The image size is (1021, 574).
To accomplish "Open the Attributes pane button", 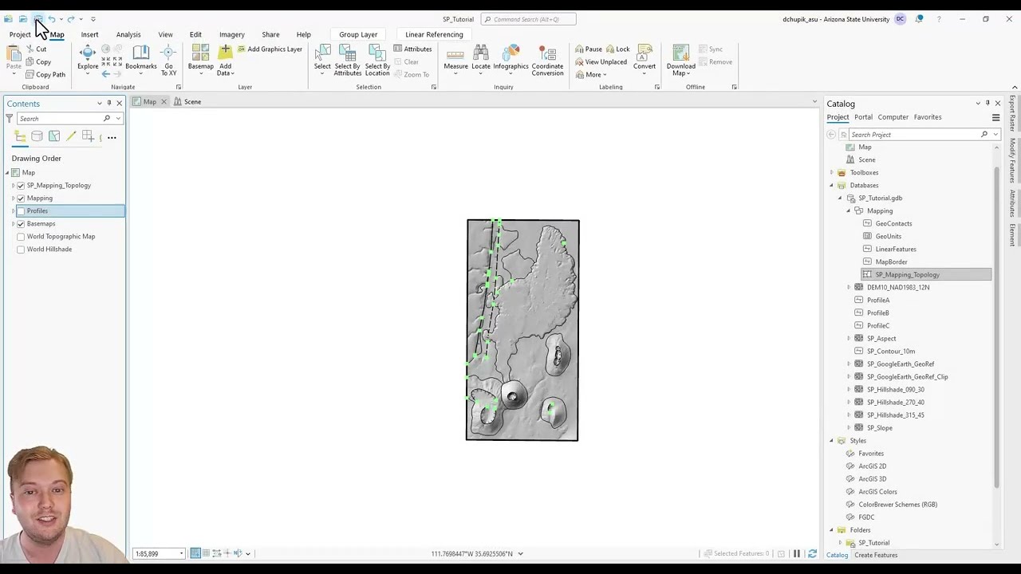I will [412, 49].
